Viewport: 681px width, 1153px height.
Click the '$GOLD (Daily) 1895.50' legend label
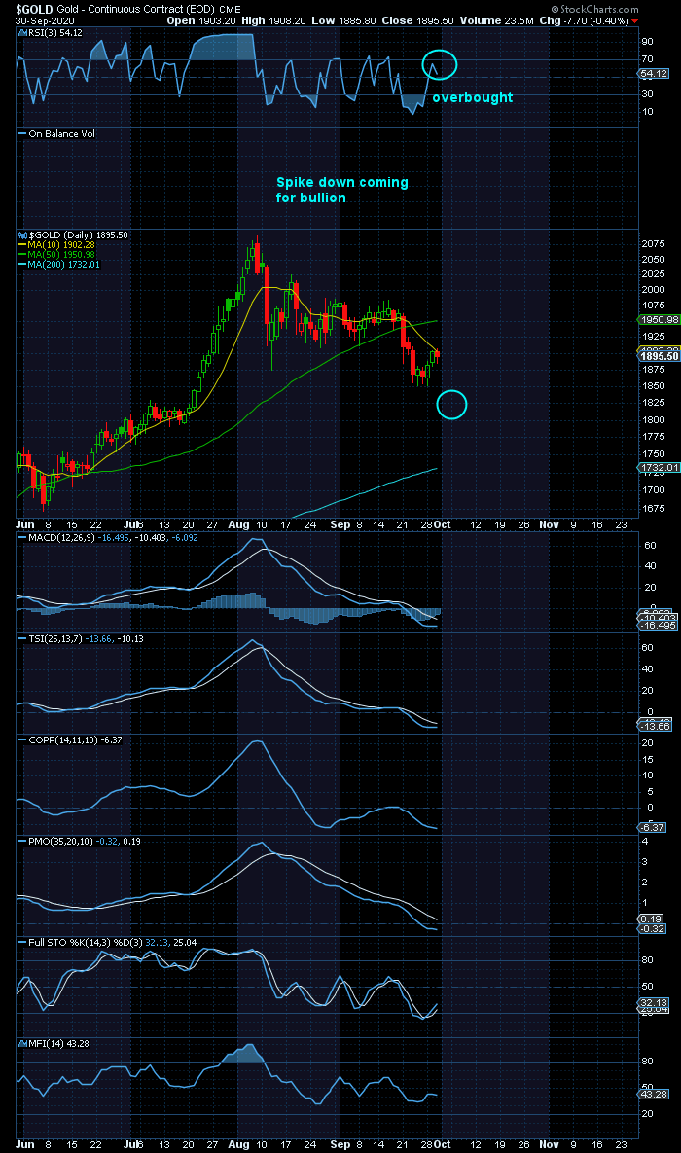pyautogui.click(x=77, y=235)
